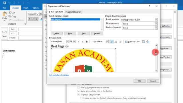The width and height of the screenshot is (183, 103).
Task: Save the signature
Action: tap(84, 33)
